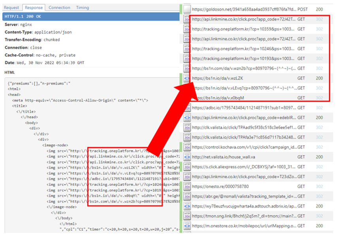Click the 30x redirect icon beside adbc.io entry
The image size is (341, 236).
[187, 108]
